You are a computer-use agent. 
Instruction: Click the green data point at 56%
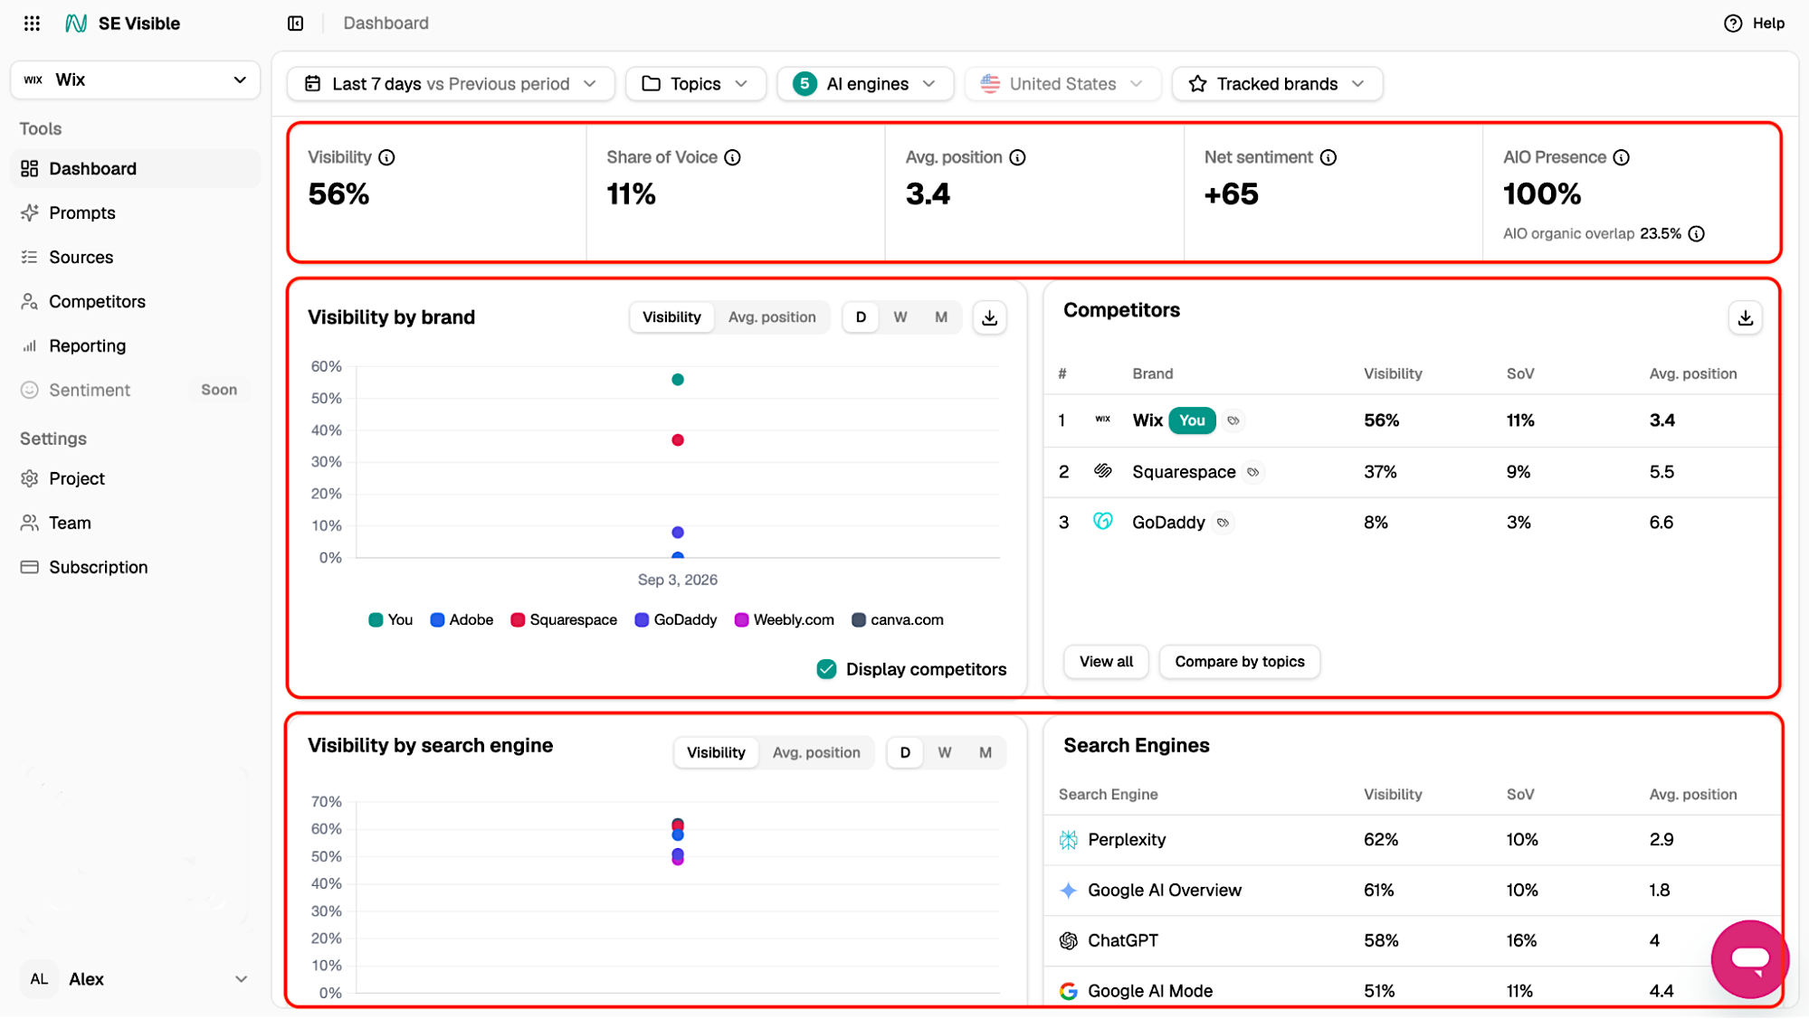678,380
